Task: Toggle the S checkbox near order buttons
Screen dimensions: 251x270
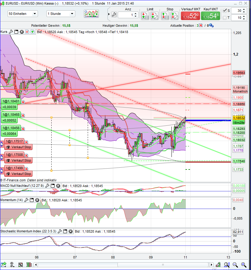Action: point(225,11)
